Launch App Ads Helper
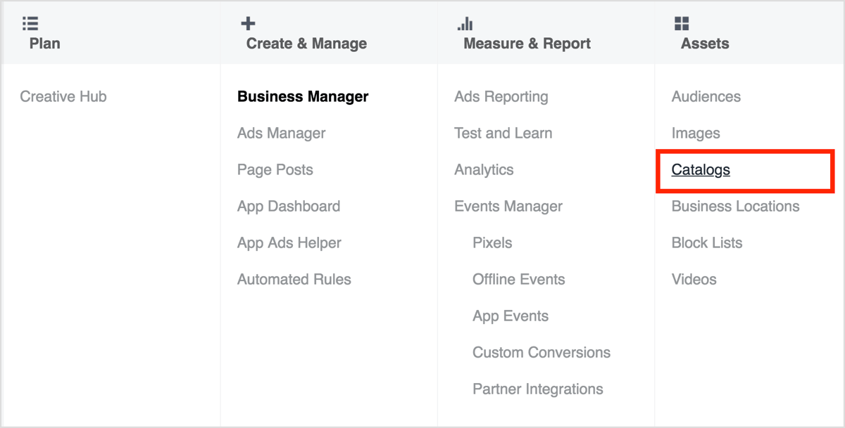The height and width of the screenshot is (428, 845). [289, 243]
